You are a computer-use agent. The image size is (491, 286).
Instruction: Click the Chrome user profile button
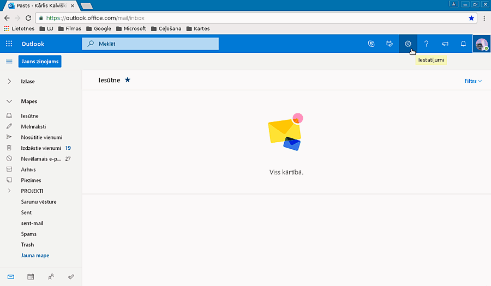click(x=453, y=4)
